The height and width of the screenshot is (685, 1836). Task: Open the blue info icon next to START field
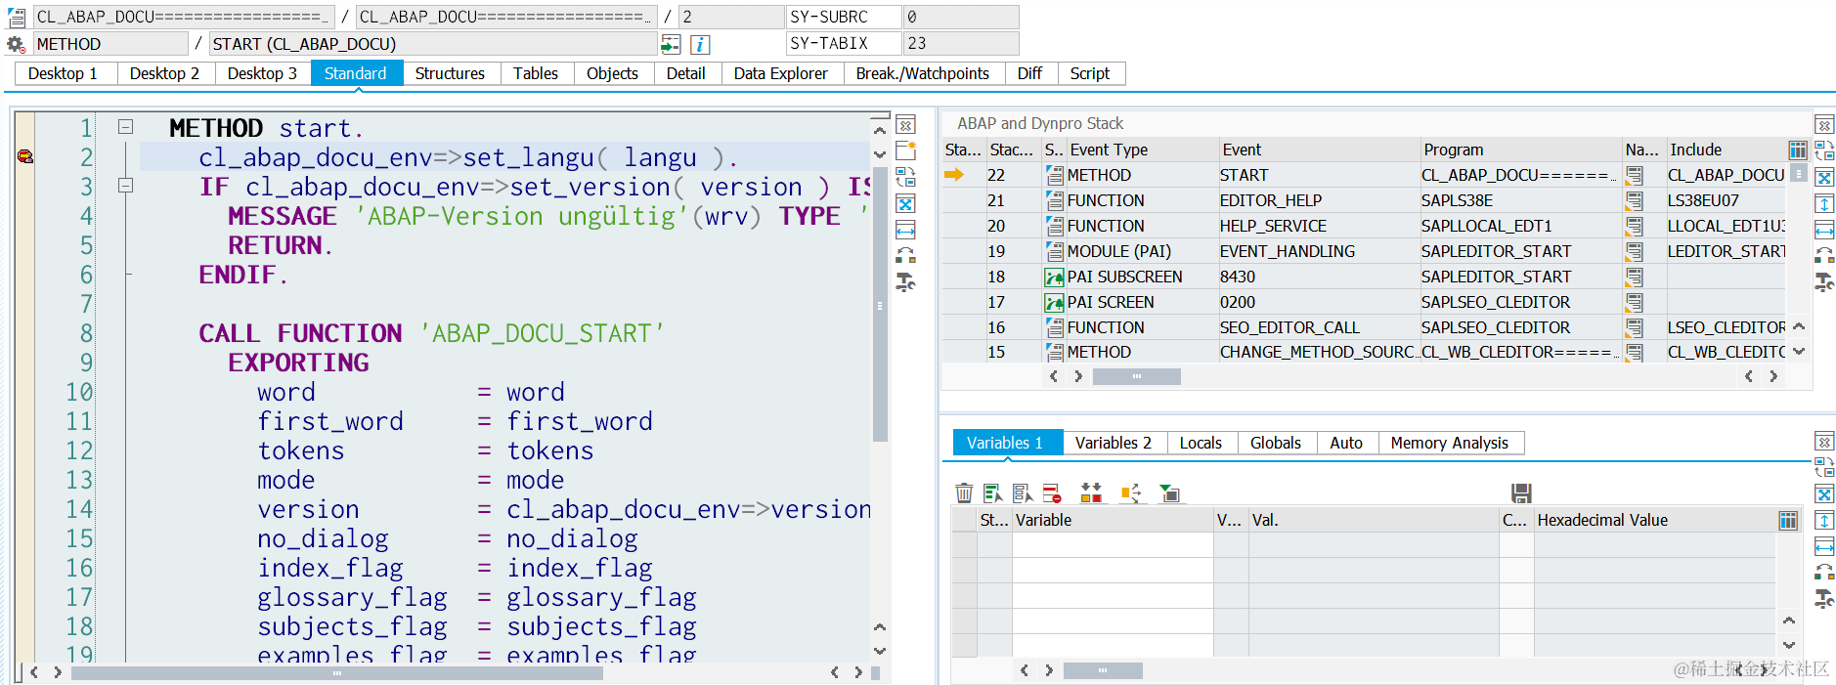[x=700, y=44]
